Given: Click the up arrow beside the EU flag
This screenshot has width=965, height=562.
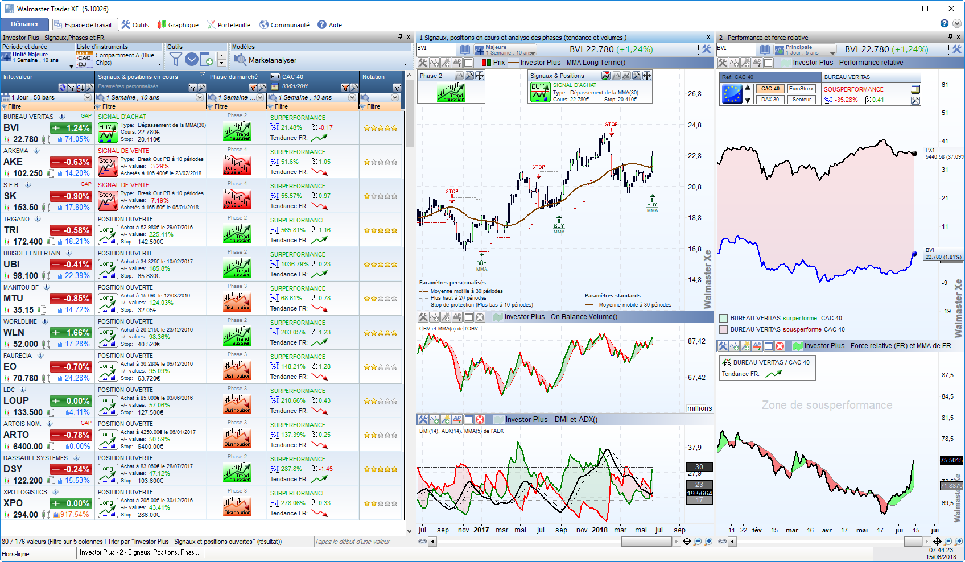Looking at the screenshot, I should 748,88.
